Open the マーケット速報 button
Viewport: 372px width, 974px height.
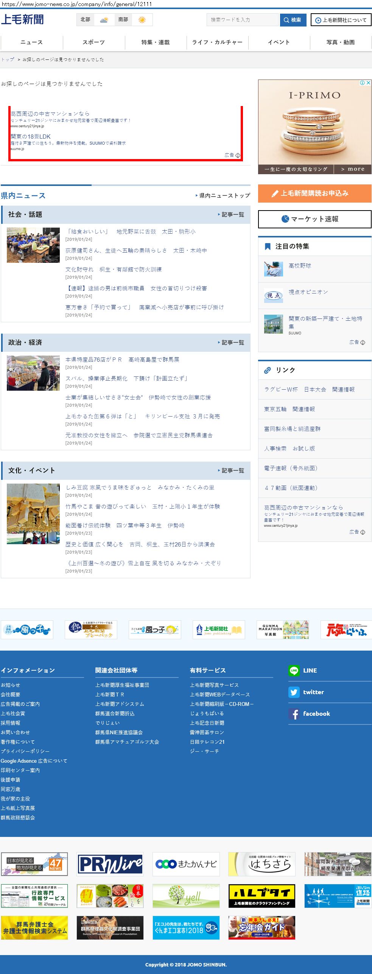coord(314,219)
